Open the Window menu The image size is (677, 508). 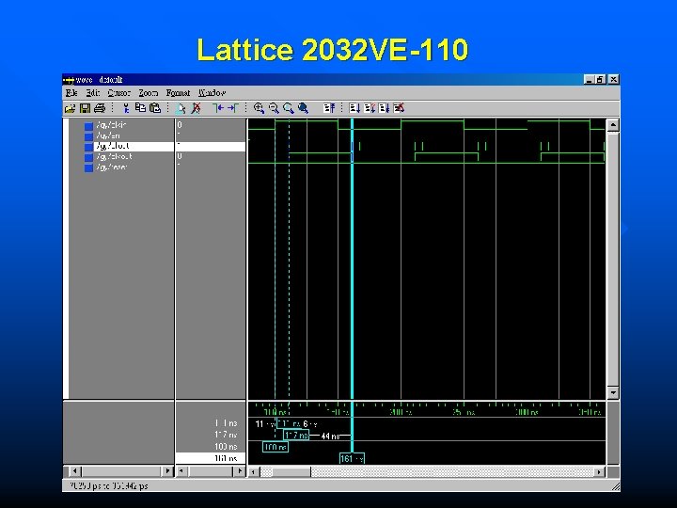pos(212,93)
